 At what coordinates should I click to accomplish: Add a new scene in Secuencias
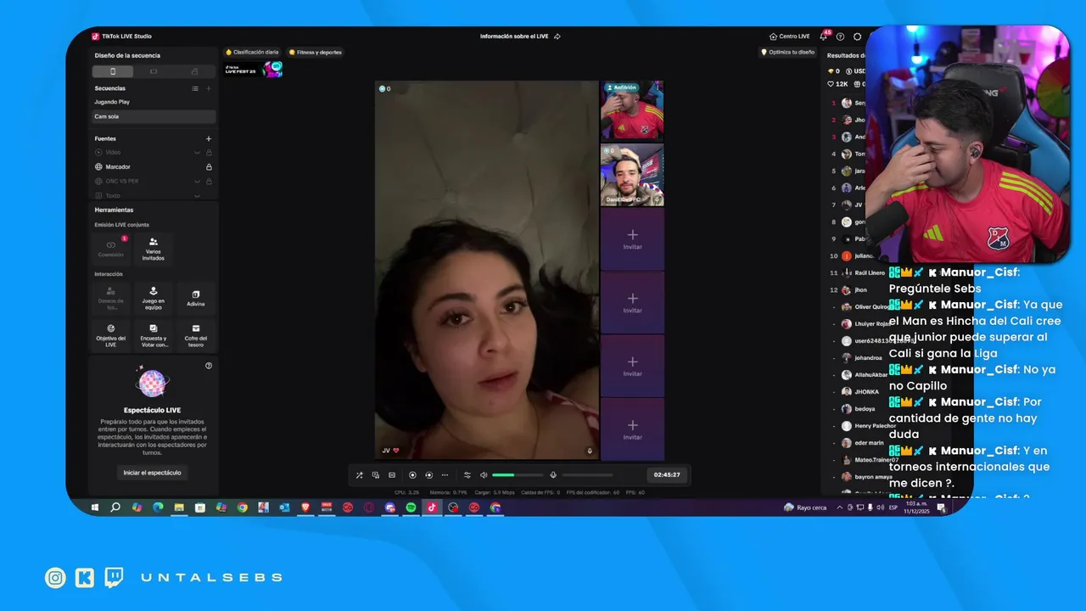coord(209,88)
